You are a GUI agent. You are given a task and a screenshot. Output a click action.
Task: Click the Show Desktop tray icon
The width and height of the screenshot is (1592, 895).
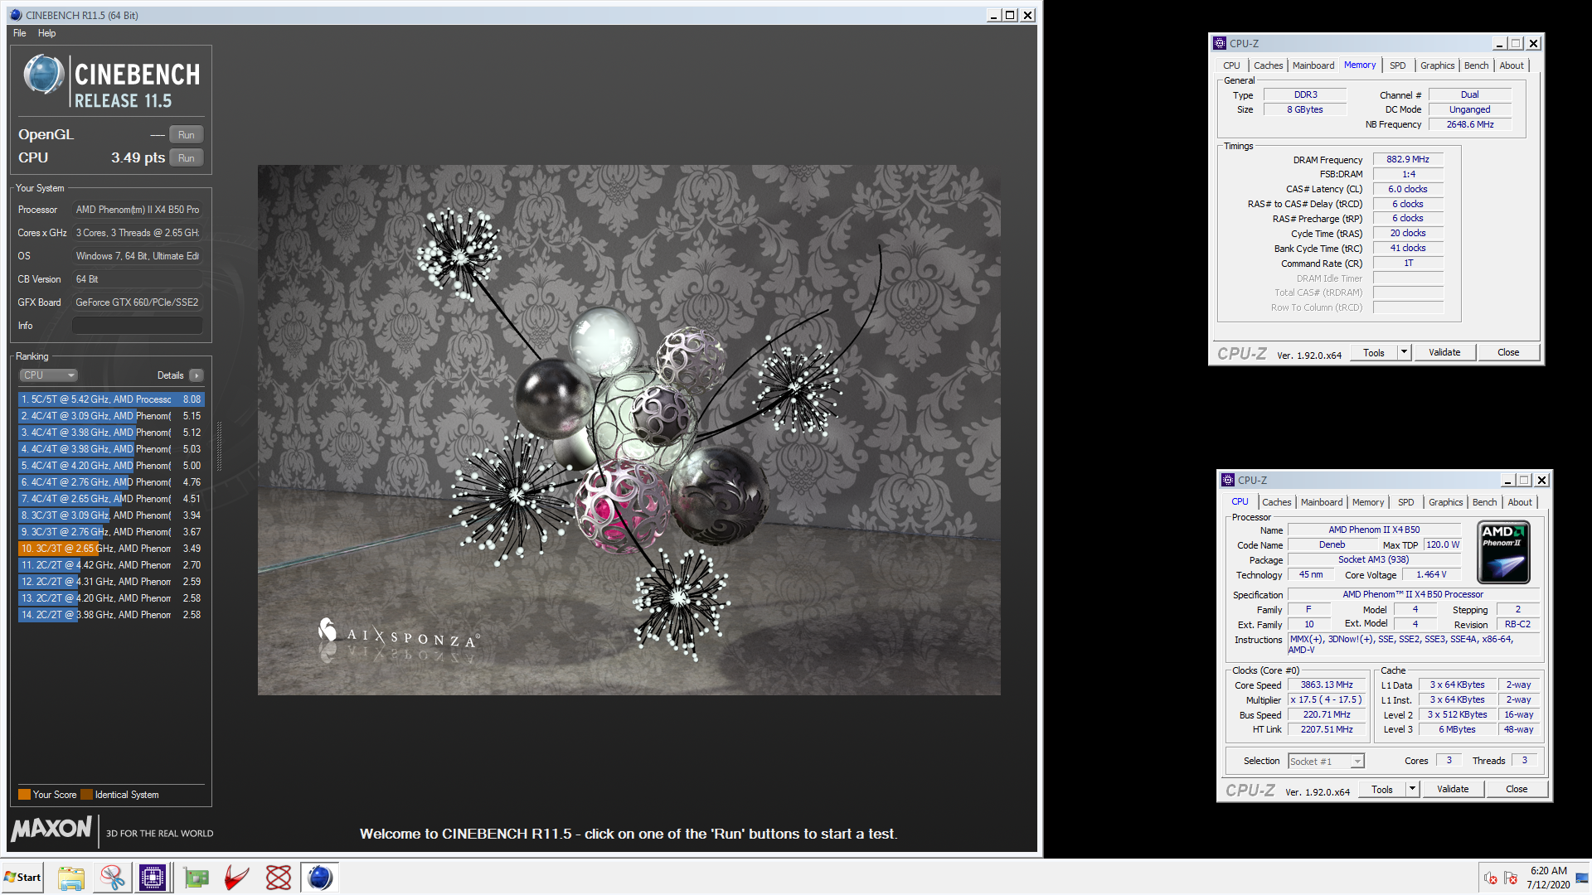(1582, 878)
